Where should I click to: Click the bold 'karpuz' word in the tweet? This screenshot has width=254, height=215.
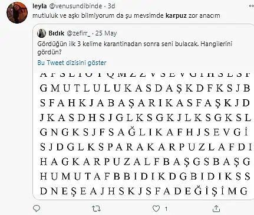coord(176,15)
